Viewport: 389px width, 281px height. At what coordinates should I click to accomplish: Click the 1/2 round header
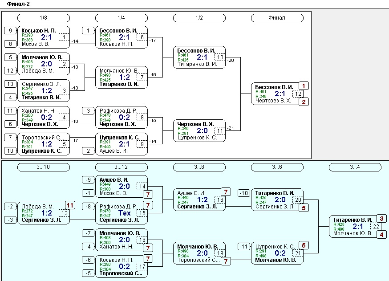pyautogui.click(x=199, y=18)
